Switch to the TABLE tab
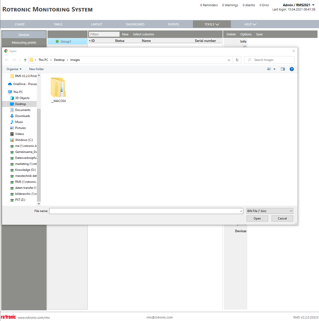319x321 pixels. point(58,24)
